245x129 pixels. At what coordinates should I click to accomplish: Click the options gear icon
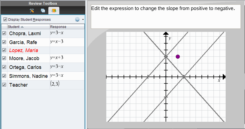[x=77, y=20]
